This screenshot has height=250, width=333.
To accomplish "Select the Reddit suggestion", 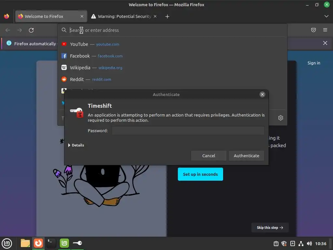I will [172, 79].
